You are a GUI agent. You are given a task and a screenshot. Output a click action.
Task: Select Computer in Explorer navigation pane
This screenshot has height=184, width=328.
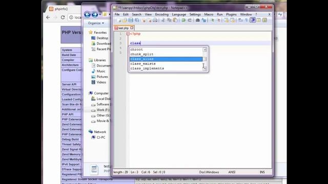tap(101, 93)
